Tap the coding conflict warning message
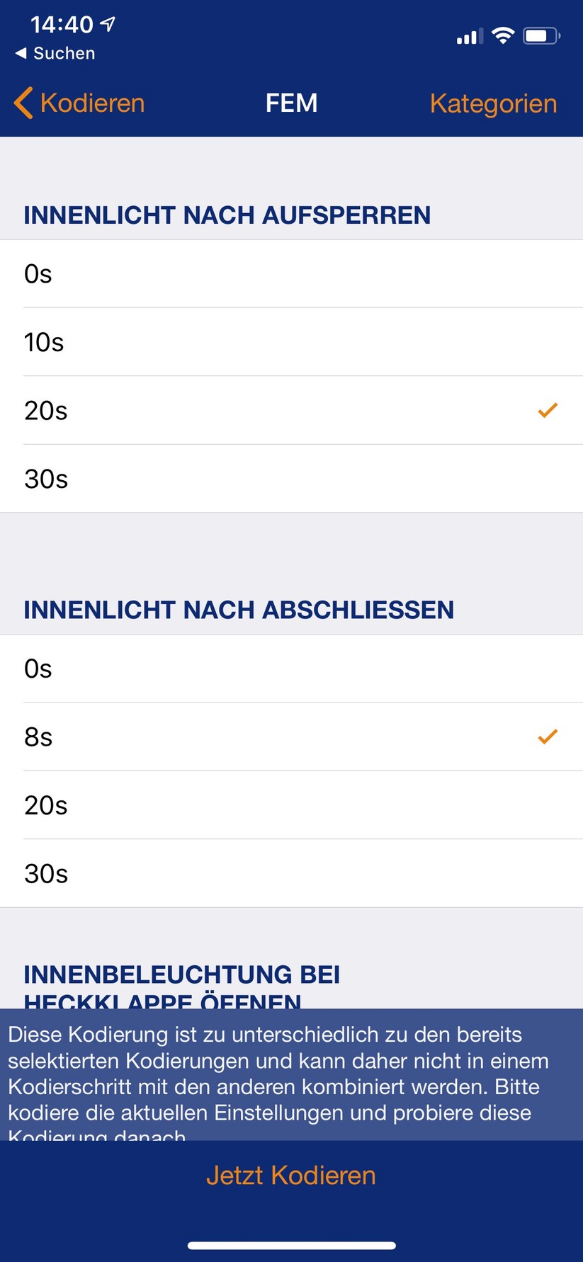Screen dimensions: 583x1262 pyautogui.click(x=291, y=1074)
